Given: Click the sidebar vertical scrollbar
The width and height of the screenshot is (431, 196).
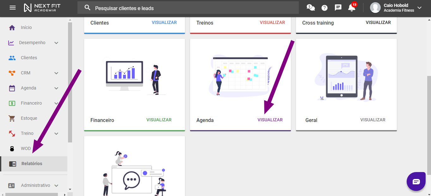Looking at the screenshot, I should (70, 82).
